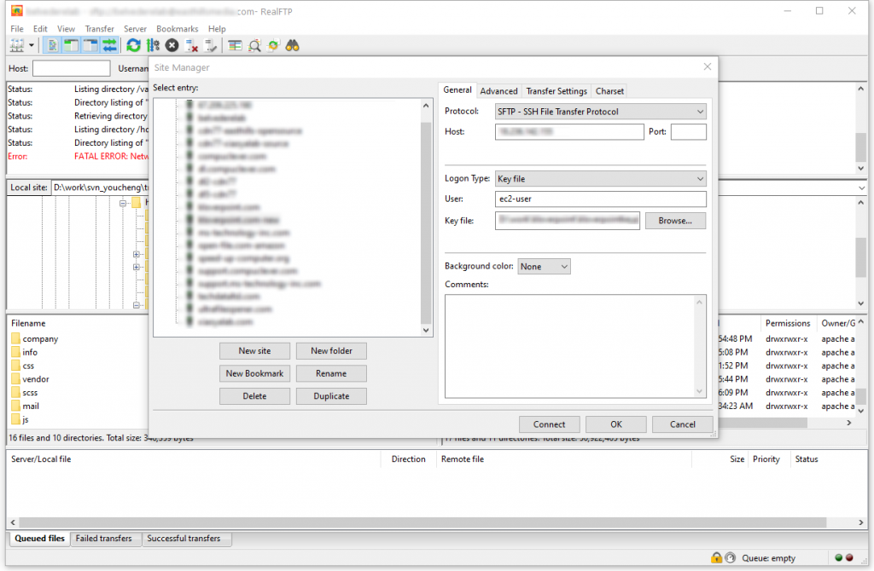Open the Protocol dropdown
The height and width of the screenshot is (571, 874).
click(x=601, y=112)
